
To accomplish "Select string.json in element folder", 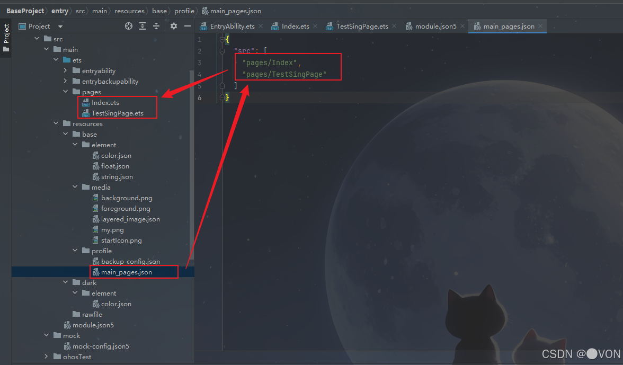I will point(117,177).
